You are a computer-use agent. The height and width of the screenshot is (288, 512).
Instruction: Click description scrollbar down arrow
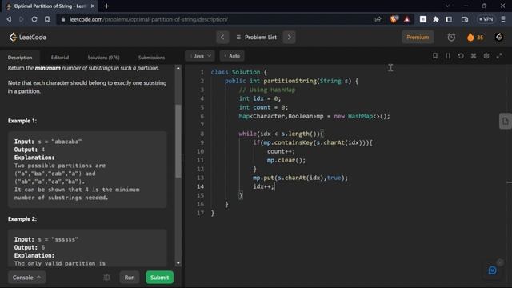[178, 263]
